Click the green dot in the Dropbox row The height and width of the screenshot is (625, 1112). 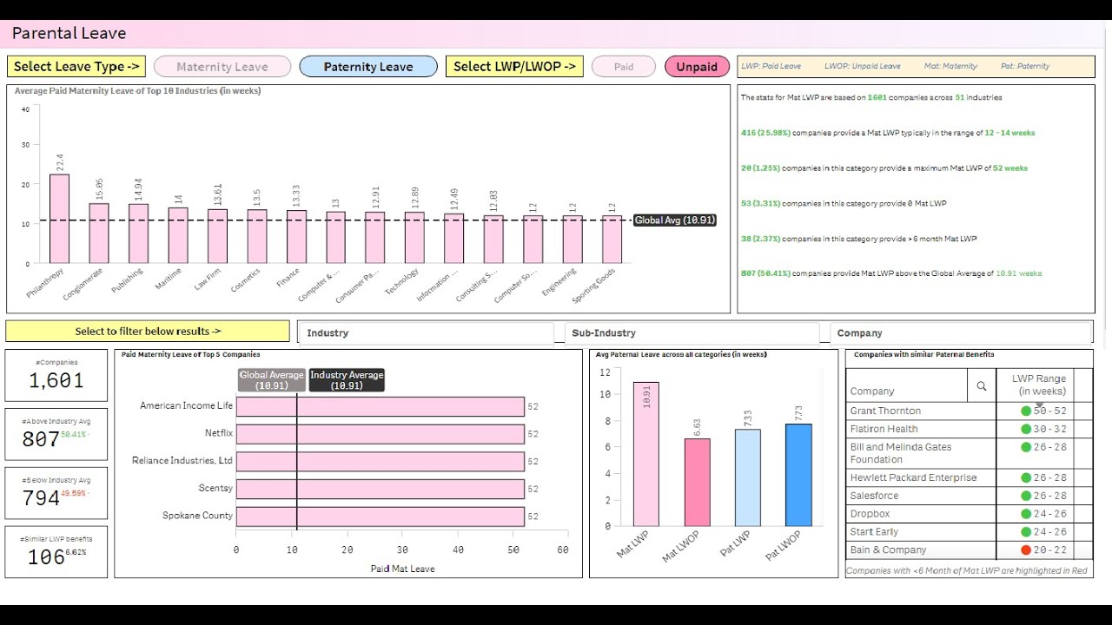(x=1026, y=514)
